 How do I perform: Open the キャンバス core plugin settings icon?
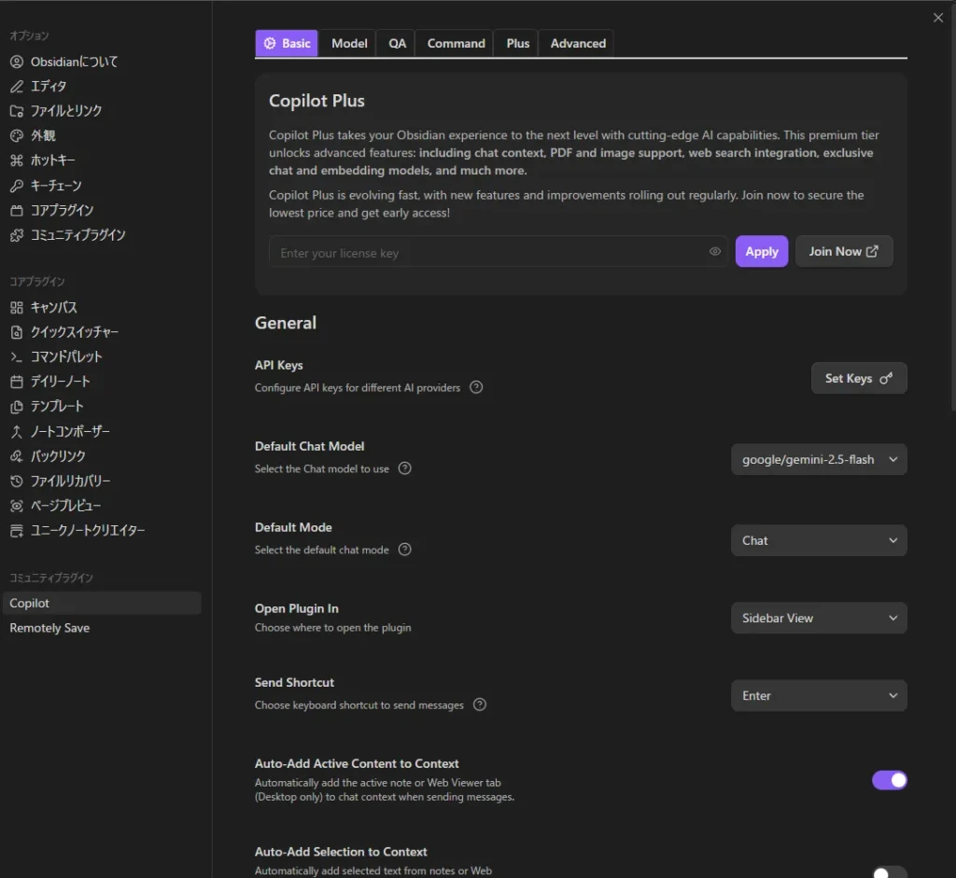pyautogui.click(x=16, y=307)
